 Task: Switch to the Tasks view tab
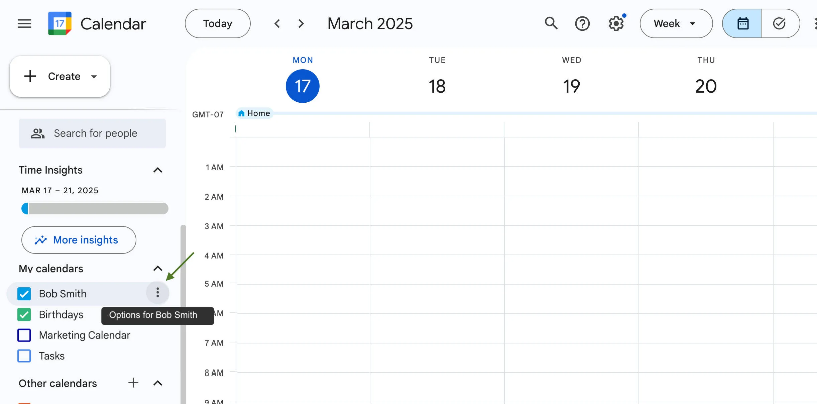pos(779,23)
